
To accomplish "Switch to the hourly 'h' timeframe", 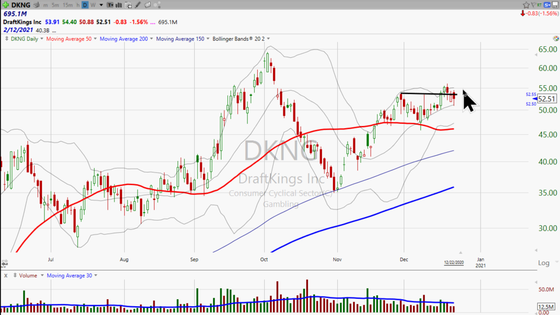I will (x=78, y=5).
